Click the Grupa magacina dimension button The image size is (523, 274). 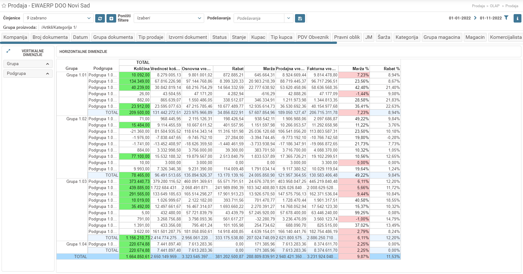click(x=442, y=37)
